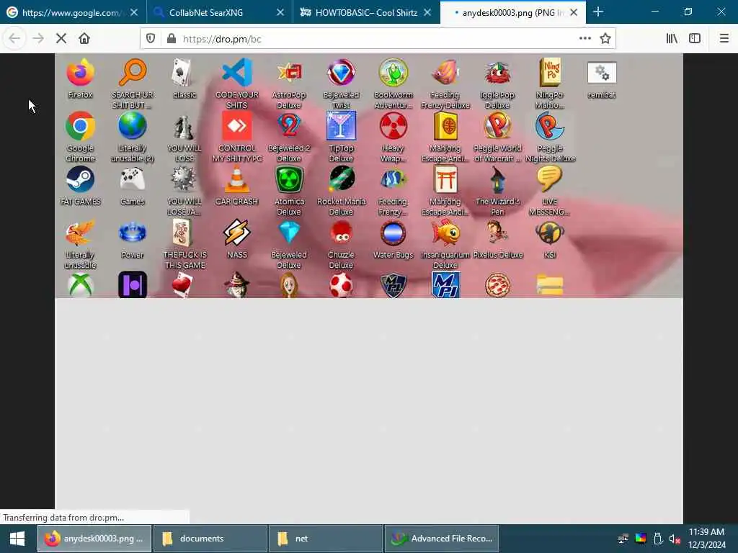Open tracking protection shield info
This screenshot has width=738, height=553.
coord(151,39)
